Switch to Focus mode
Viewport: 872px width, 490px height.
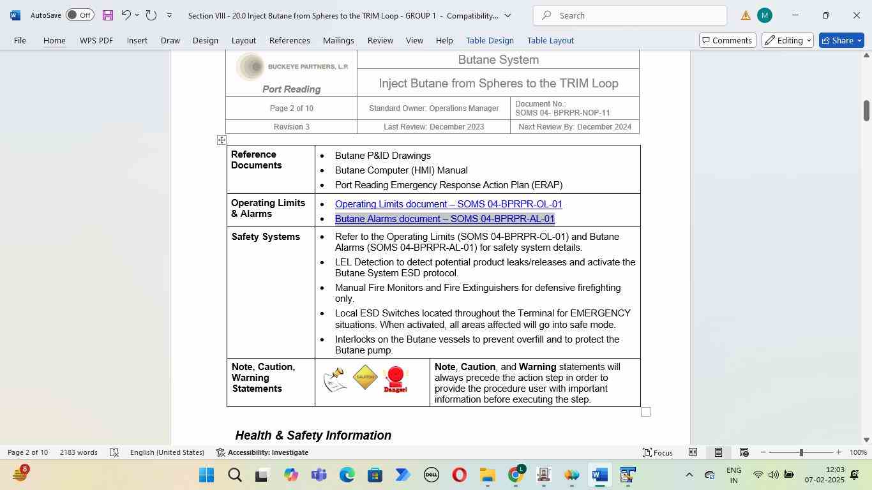[658, 452]
